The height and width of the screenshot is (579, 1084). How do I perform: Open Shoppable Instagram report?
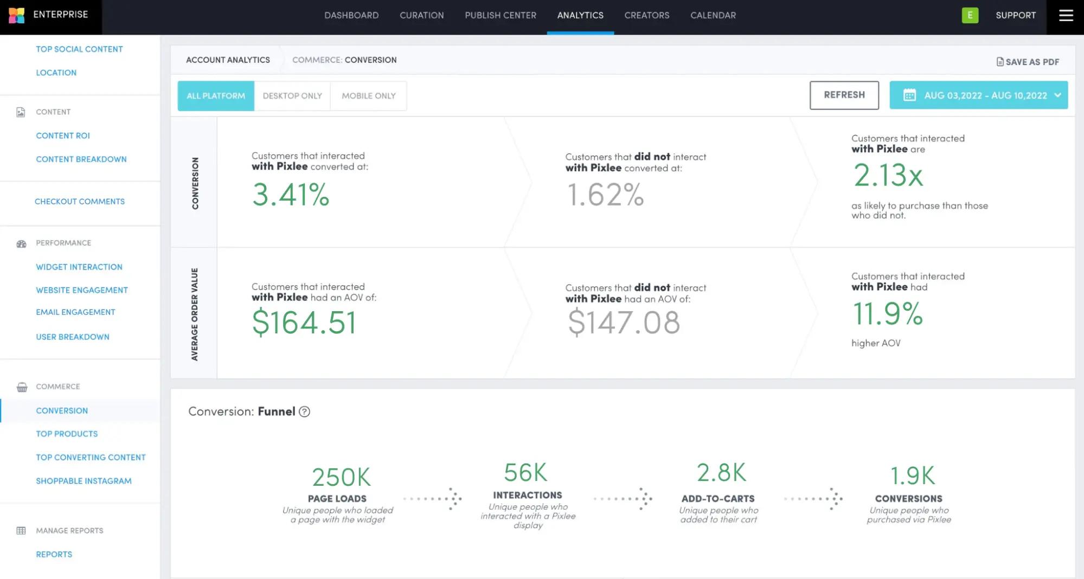pyautogui.click(x=84, y=481)
